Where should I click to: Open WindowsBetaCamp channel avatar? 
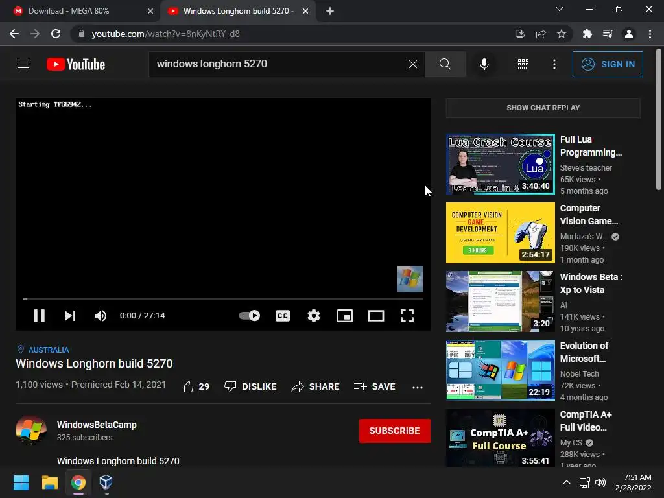coord(31,431)
